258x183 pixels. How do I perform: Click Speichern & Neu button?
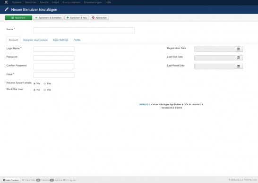77,18
